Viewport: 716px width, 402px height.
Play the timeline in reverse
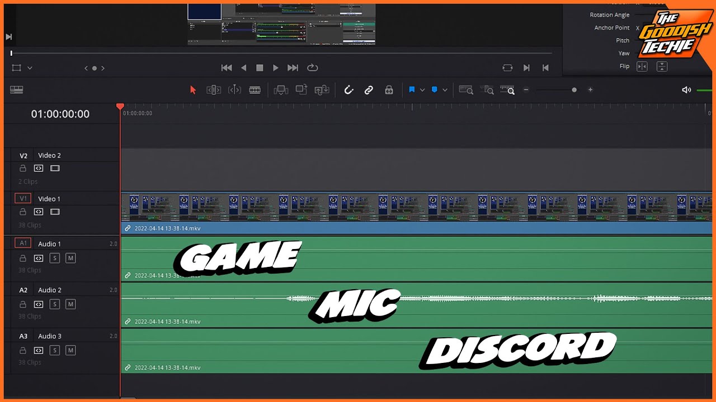[x=243, y=68]
